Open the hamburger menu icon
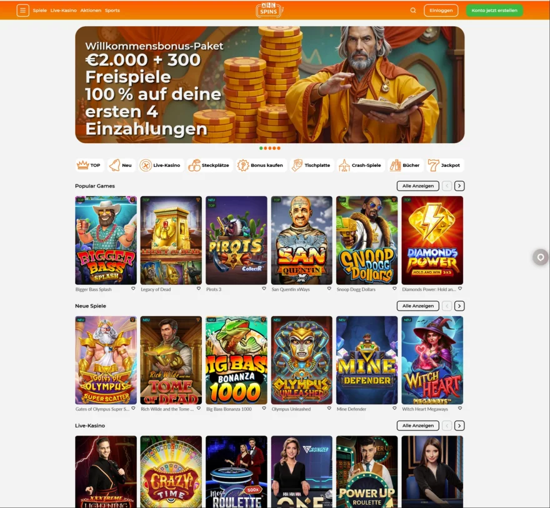 (x=22, y=11)
